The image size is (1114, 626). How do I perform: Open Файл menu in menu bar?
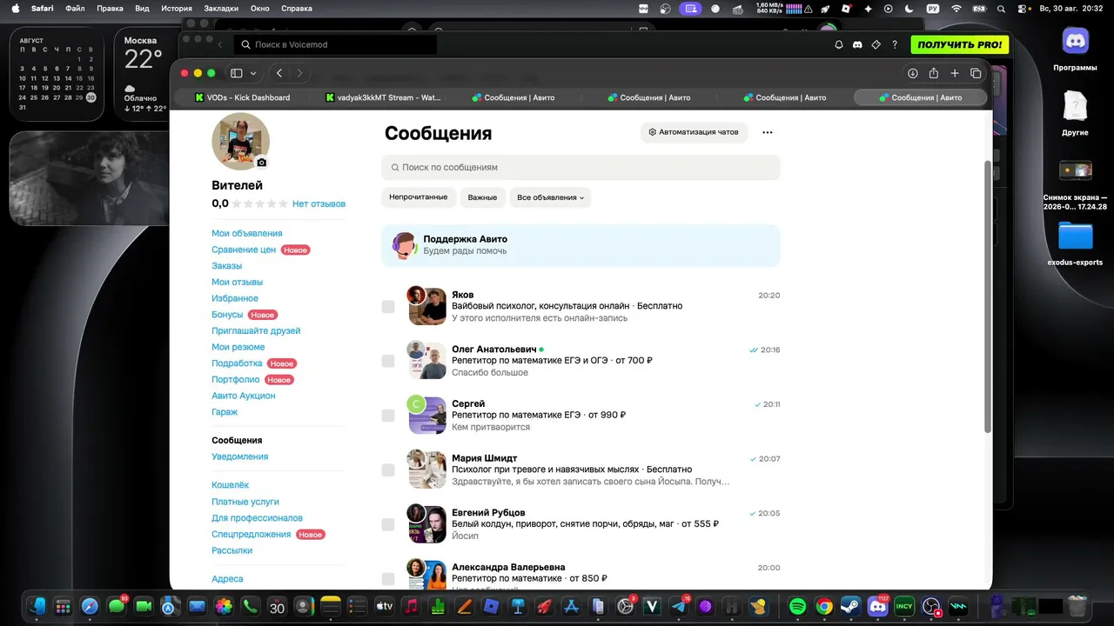click(x=75, y=8)
